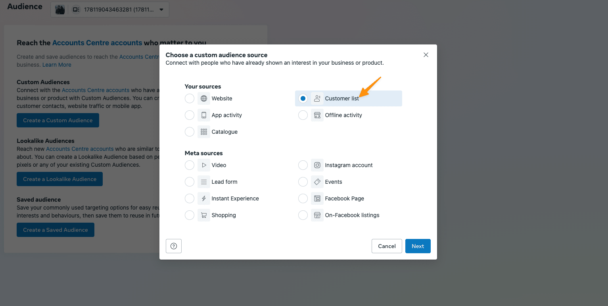Click the Instant Experience lightning icon
This screenshot has height=306, width=608.
[204, 198]
